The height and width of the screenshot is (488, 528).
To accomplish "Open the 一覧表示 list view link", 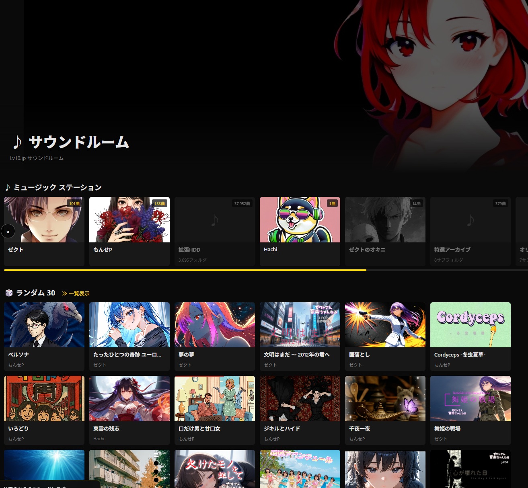I will pyautogui.click(x=76, y=294).
